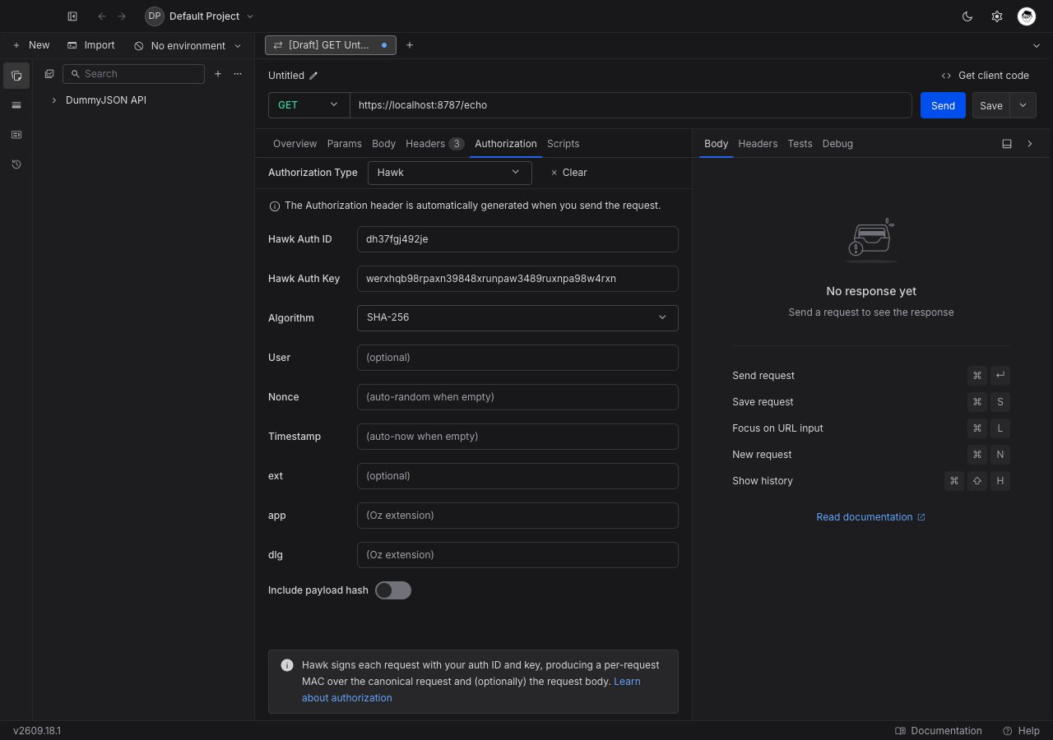Click the ext optional field
The width and height of the screenshot is (1053, 740).
pyautogui.click(x=517, y=476)
